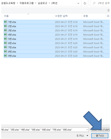The image size is (111, 139).
Task: Select the file name 9반.xlsx
Action: click(12, 56)
